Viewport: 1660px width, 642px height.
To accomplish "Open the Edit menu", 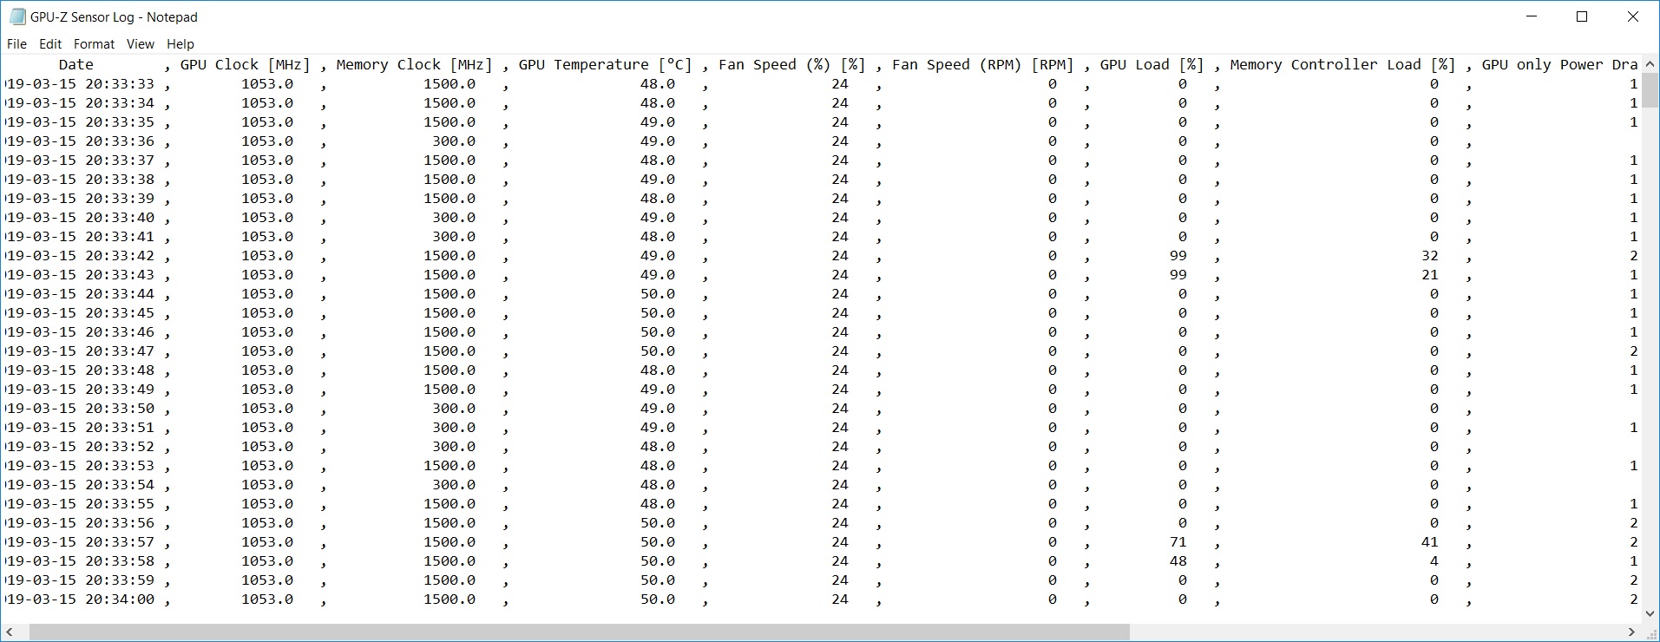I will [50, 44].
